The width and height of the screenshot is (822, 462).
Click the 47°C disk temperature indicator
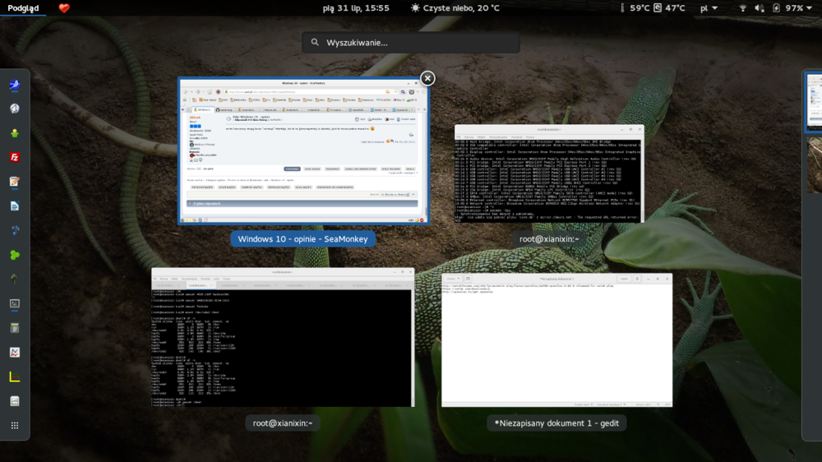tap(669, 8)
